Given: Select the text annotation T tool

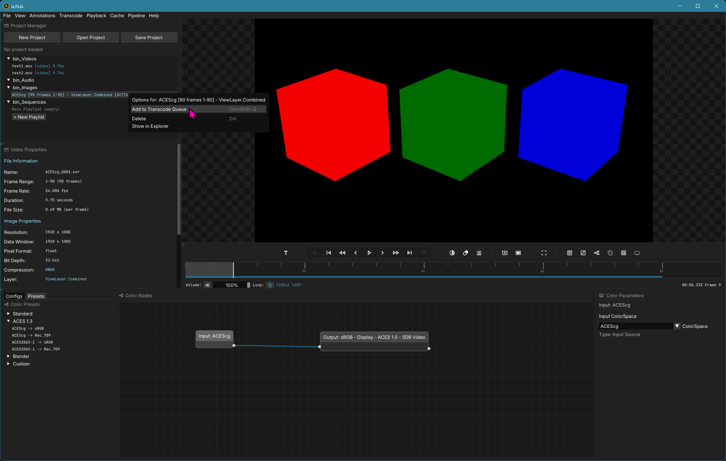Looking at the screenshot, I should click(x=286, y=253).
